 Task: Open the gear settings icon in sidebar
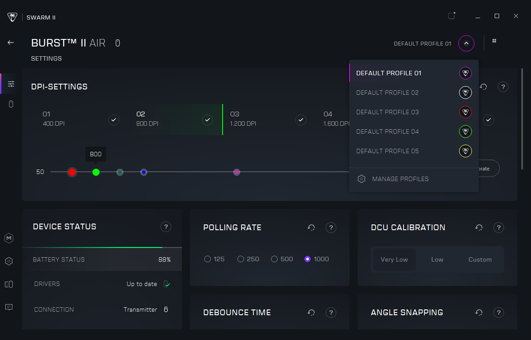point(9,261)
